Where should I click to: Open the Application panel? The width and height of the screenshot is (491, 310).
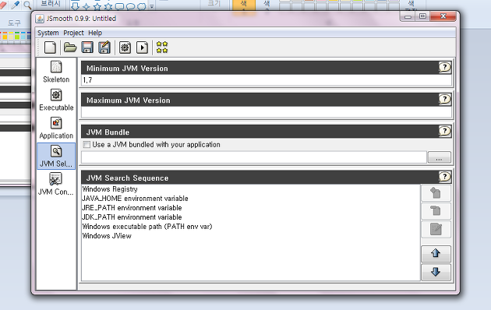56,128
